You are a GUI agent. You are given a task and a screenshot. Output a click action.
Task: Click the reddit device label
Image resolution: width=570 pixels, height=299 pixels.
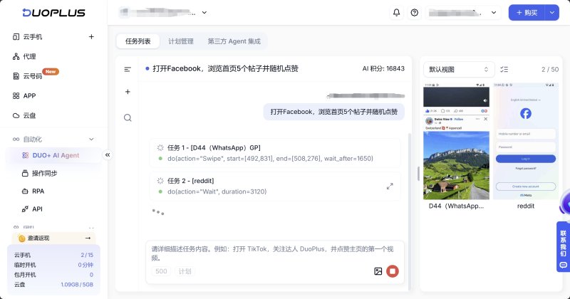[x=526, y=206]
